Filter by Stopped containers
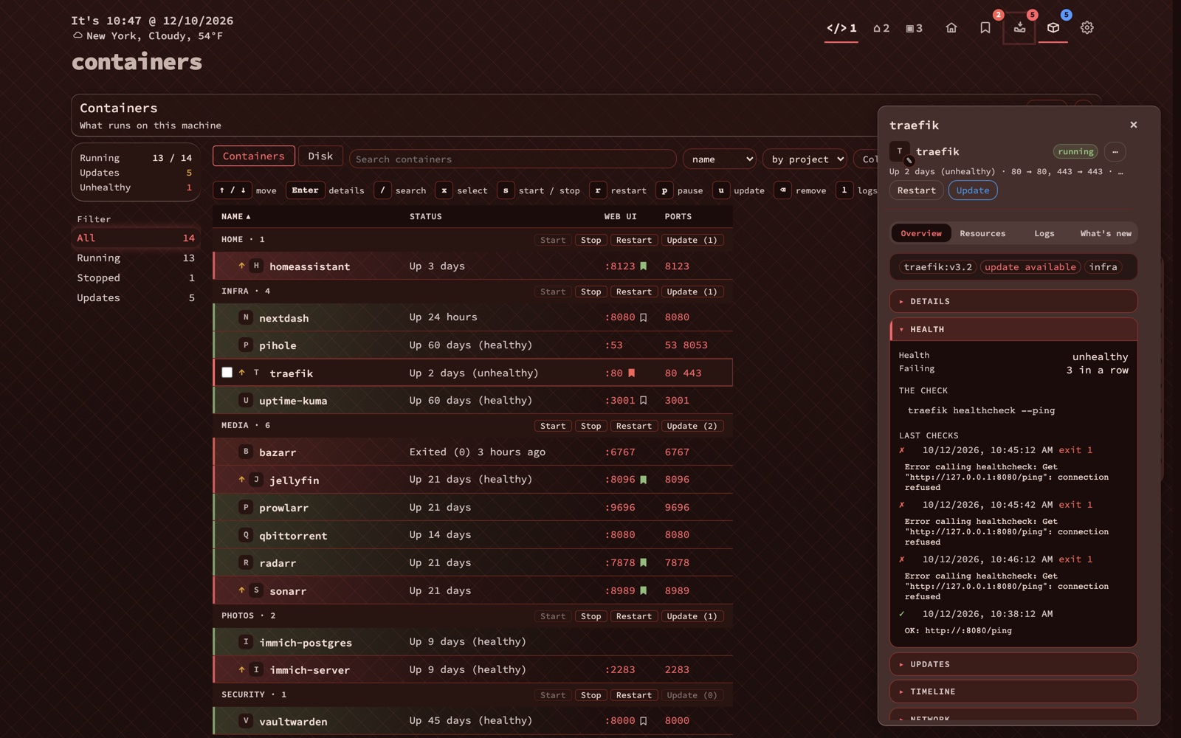 pyautogui.click(x=136, y=278)
